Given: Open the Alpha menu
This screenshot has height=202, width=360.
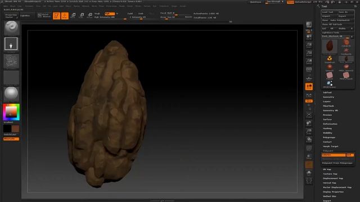Looking at the screenshot, I should [6, 6].
